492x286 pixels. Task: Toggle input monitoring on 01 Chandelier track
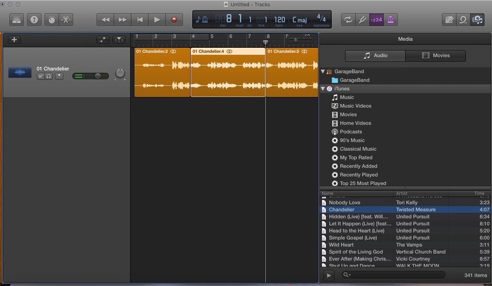tap(59, 76)
